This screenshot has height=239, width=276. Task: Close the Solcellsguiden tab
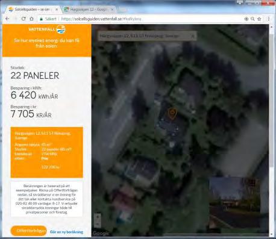click(x=57, y=10)
